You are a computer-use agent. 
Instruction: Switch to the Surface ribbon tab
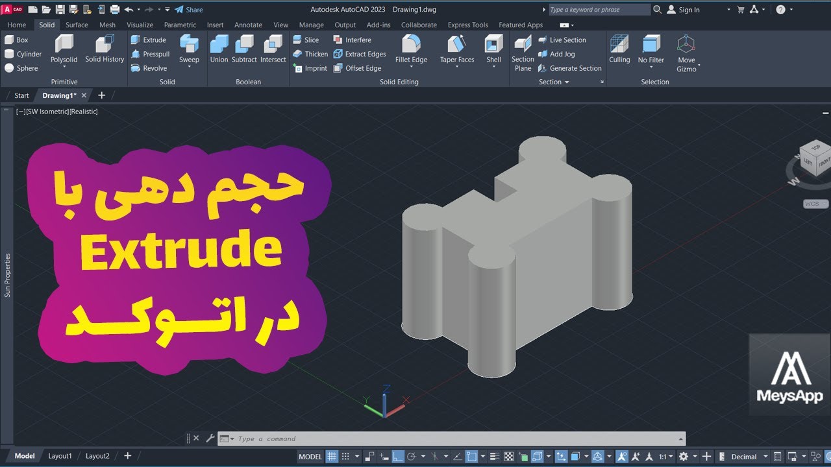[77, 25]
